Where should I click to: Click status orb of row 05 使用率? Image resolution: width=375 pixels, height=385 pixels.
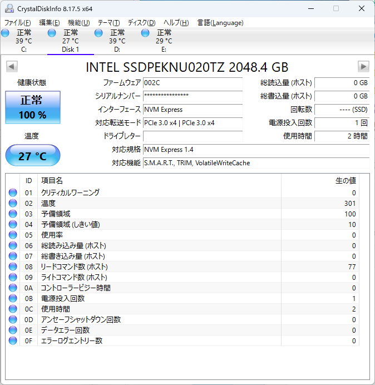[13, 235]
